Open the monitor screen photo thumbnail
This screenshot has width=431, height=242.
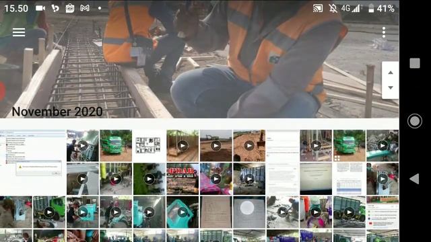pos(316,179)
